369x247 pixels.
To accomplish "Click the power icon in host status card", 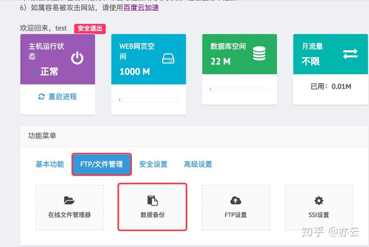I will (x=77, y=58).
